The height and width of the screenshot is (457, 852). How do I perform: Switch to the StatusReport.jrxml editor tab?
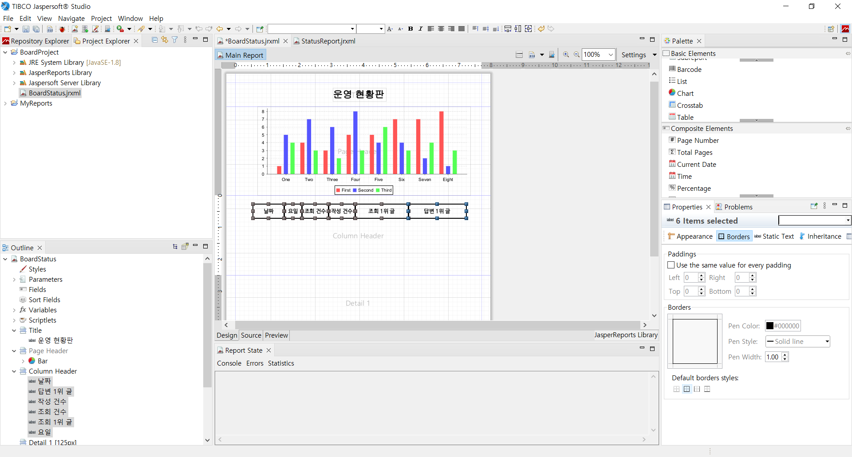[324, 41]
